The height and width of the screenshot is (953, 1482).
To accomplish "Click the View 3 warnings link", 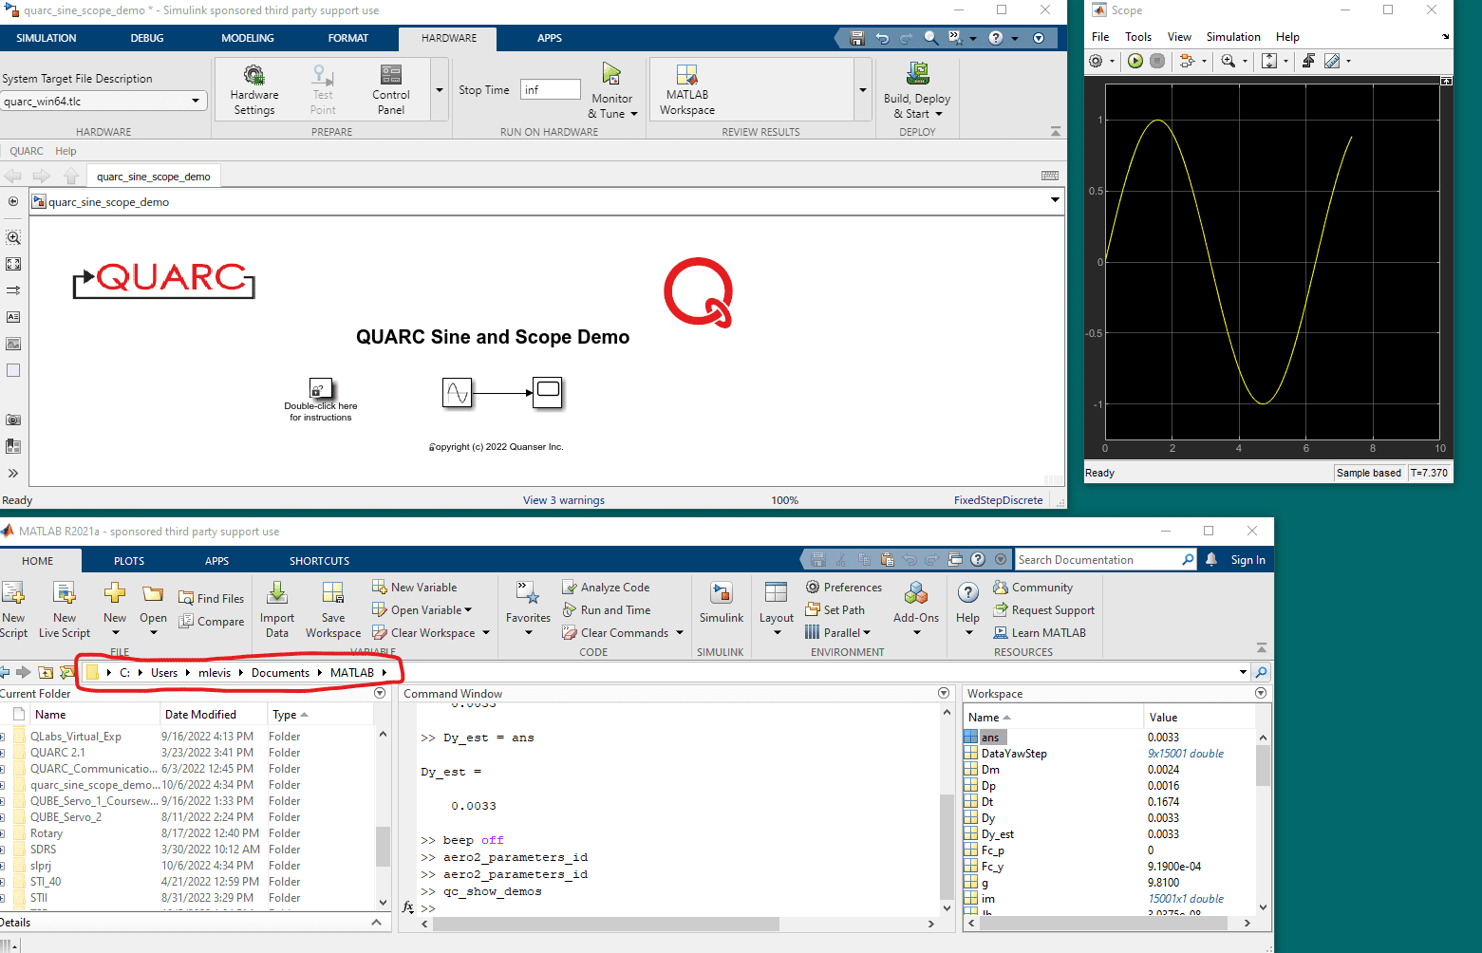I will [563, 500].
